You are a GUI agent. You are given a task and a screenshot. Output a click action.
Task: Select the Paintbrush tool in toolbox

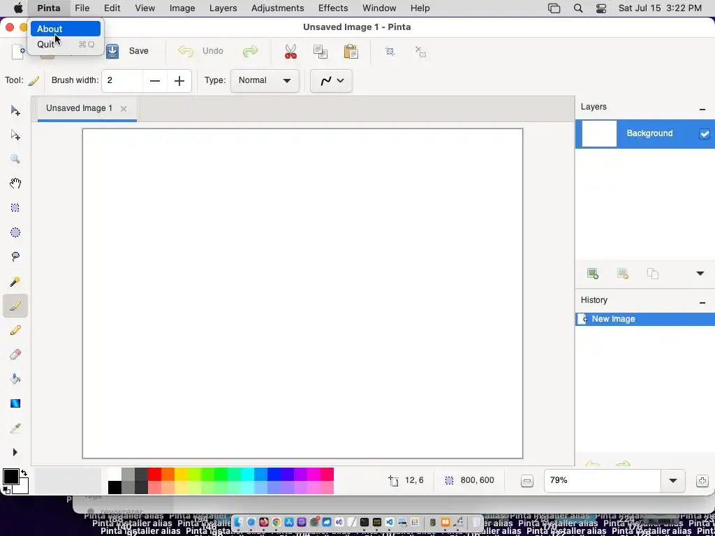15,306
